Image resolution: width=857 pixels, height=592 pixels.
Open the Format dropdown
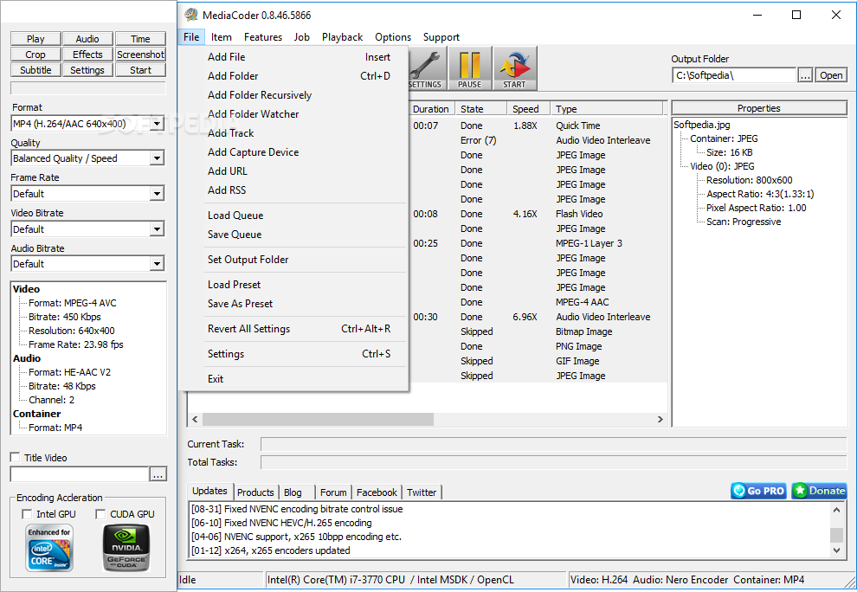point(157,124)
